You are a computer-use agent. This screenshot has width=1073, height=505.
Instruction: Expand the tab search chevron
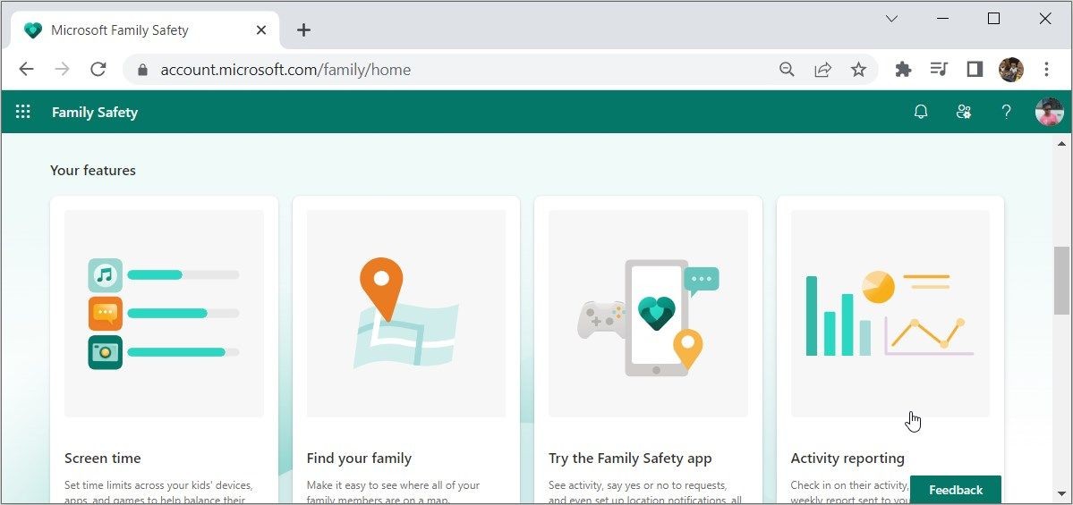(x=891, y=19)
